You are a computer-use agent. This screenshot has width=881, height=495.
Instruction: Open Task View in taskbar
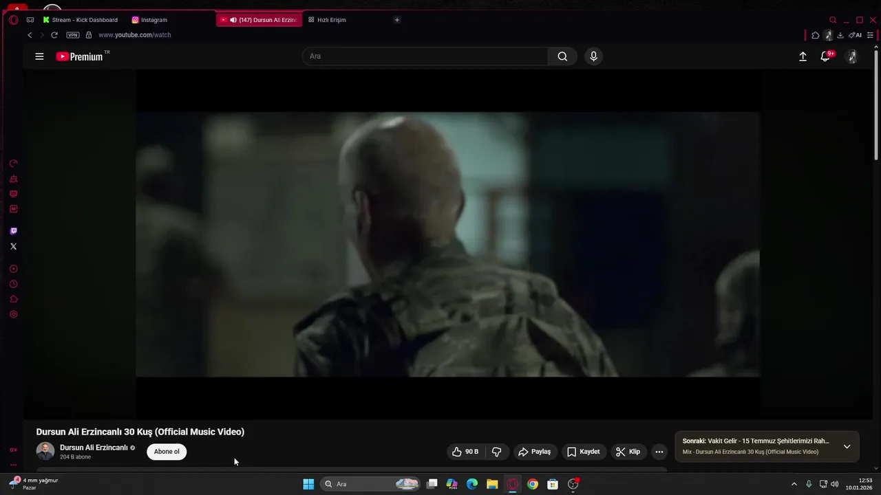pyautogui.click(x=432, y=484)
